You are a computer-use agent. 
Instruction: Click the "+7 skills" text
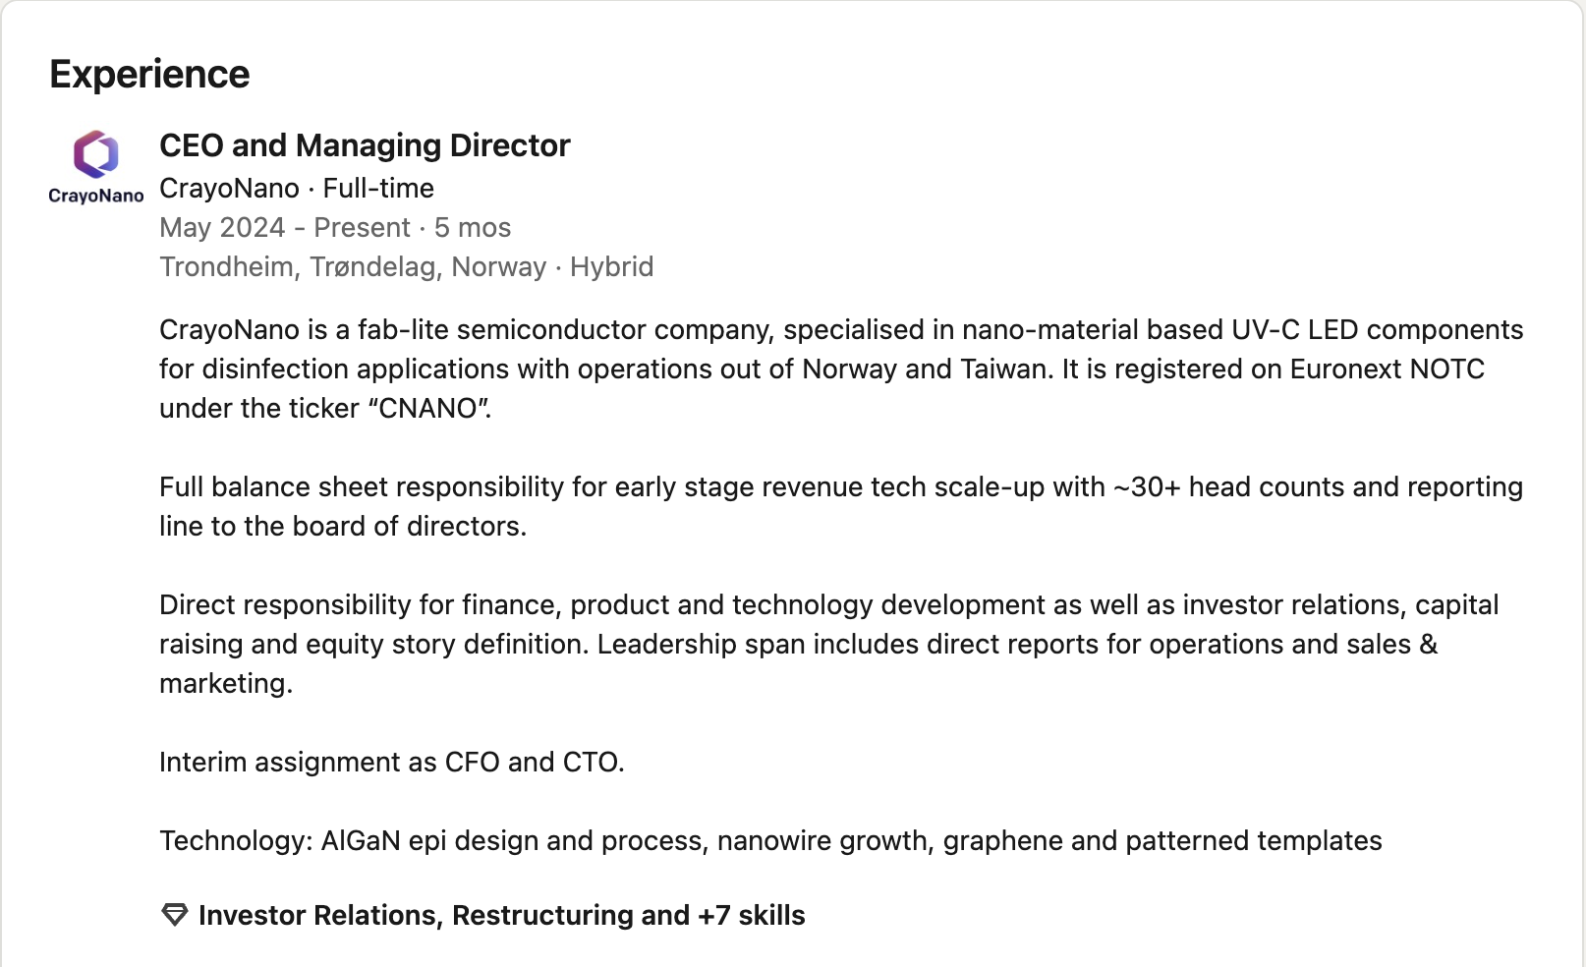click(752, 915)
